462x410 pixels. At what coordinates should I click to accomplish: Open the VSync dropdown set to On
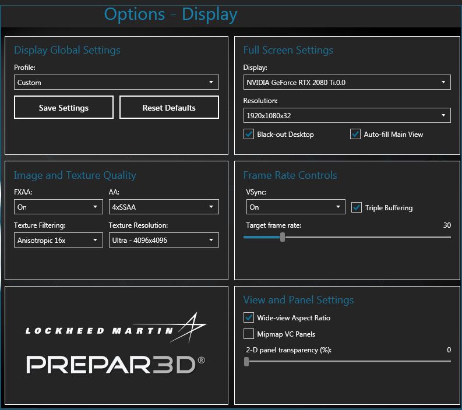[295, 207]
